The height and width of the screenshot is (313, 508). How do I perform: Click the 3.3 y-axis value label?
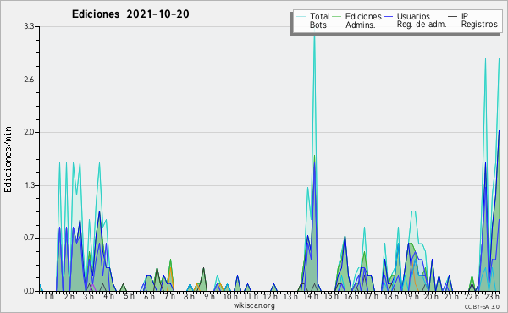(x=29, y=26)
